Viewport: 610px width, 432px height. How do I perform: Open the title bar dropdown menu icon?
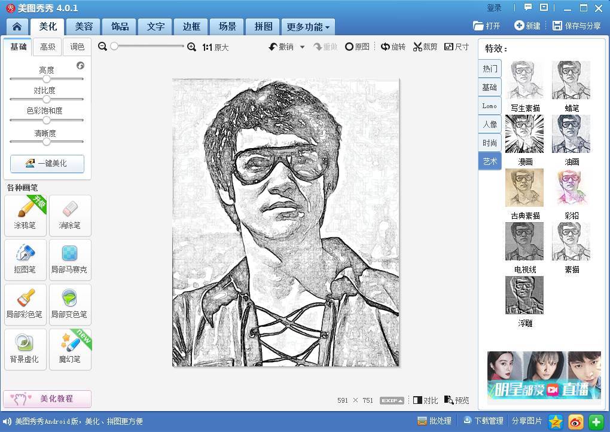(544, 8)
